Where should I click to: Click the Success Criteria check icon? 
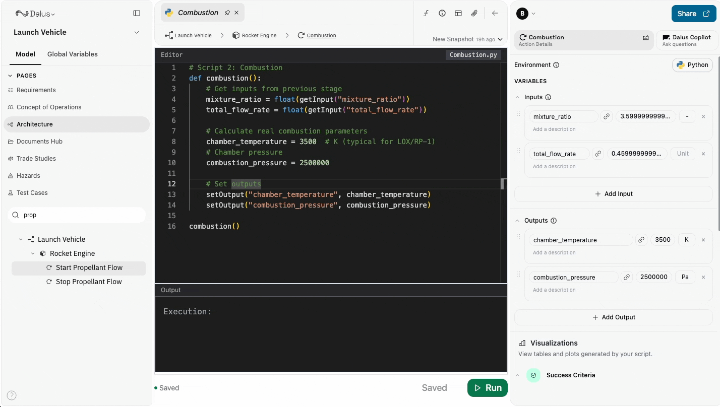pos(533,375)
